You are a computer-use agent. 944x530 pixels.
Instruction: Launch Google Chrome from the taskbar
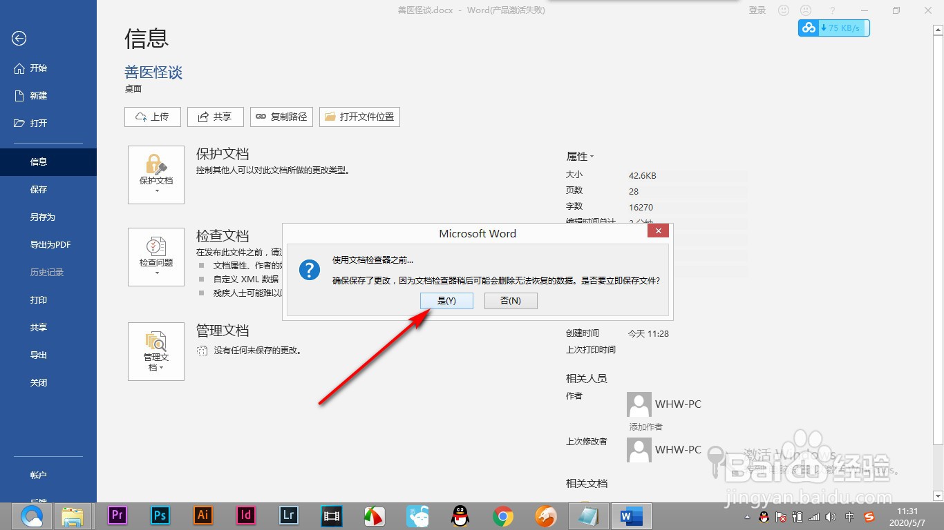click(502, 516)
